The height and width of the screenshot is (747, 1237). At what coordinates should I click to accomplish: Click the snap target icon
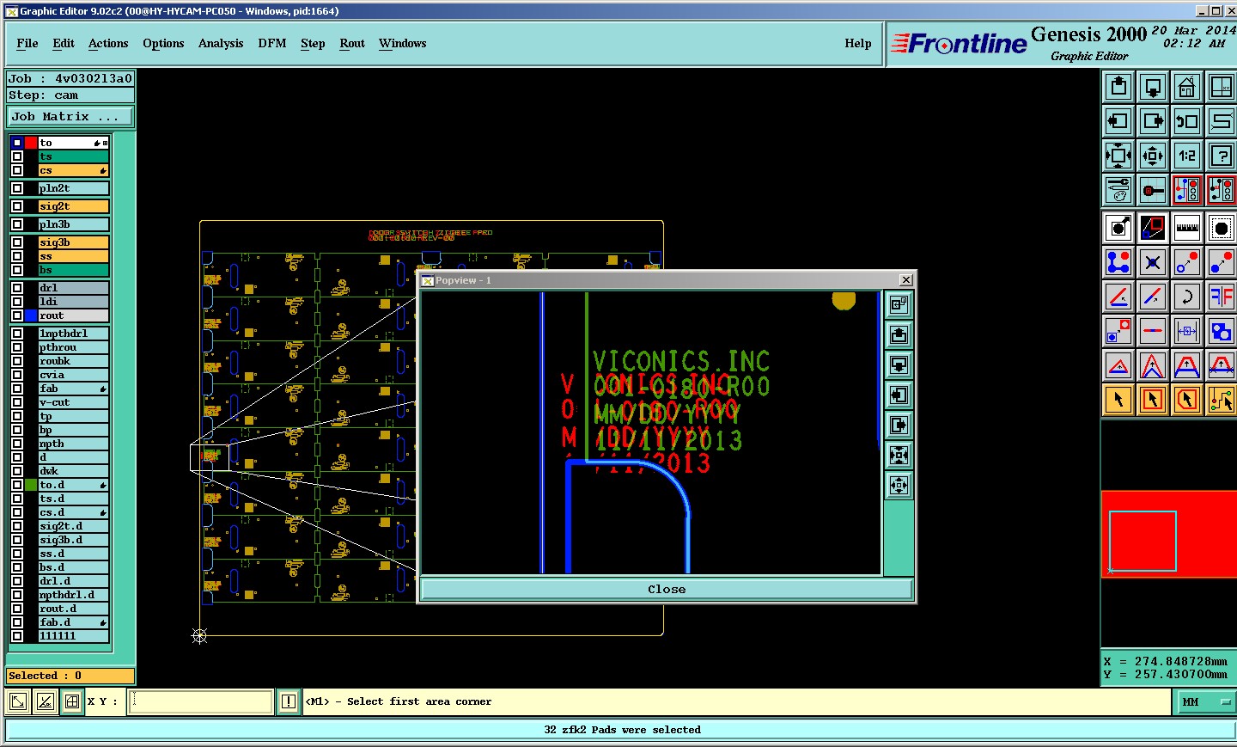click(1153, 190)
